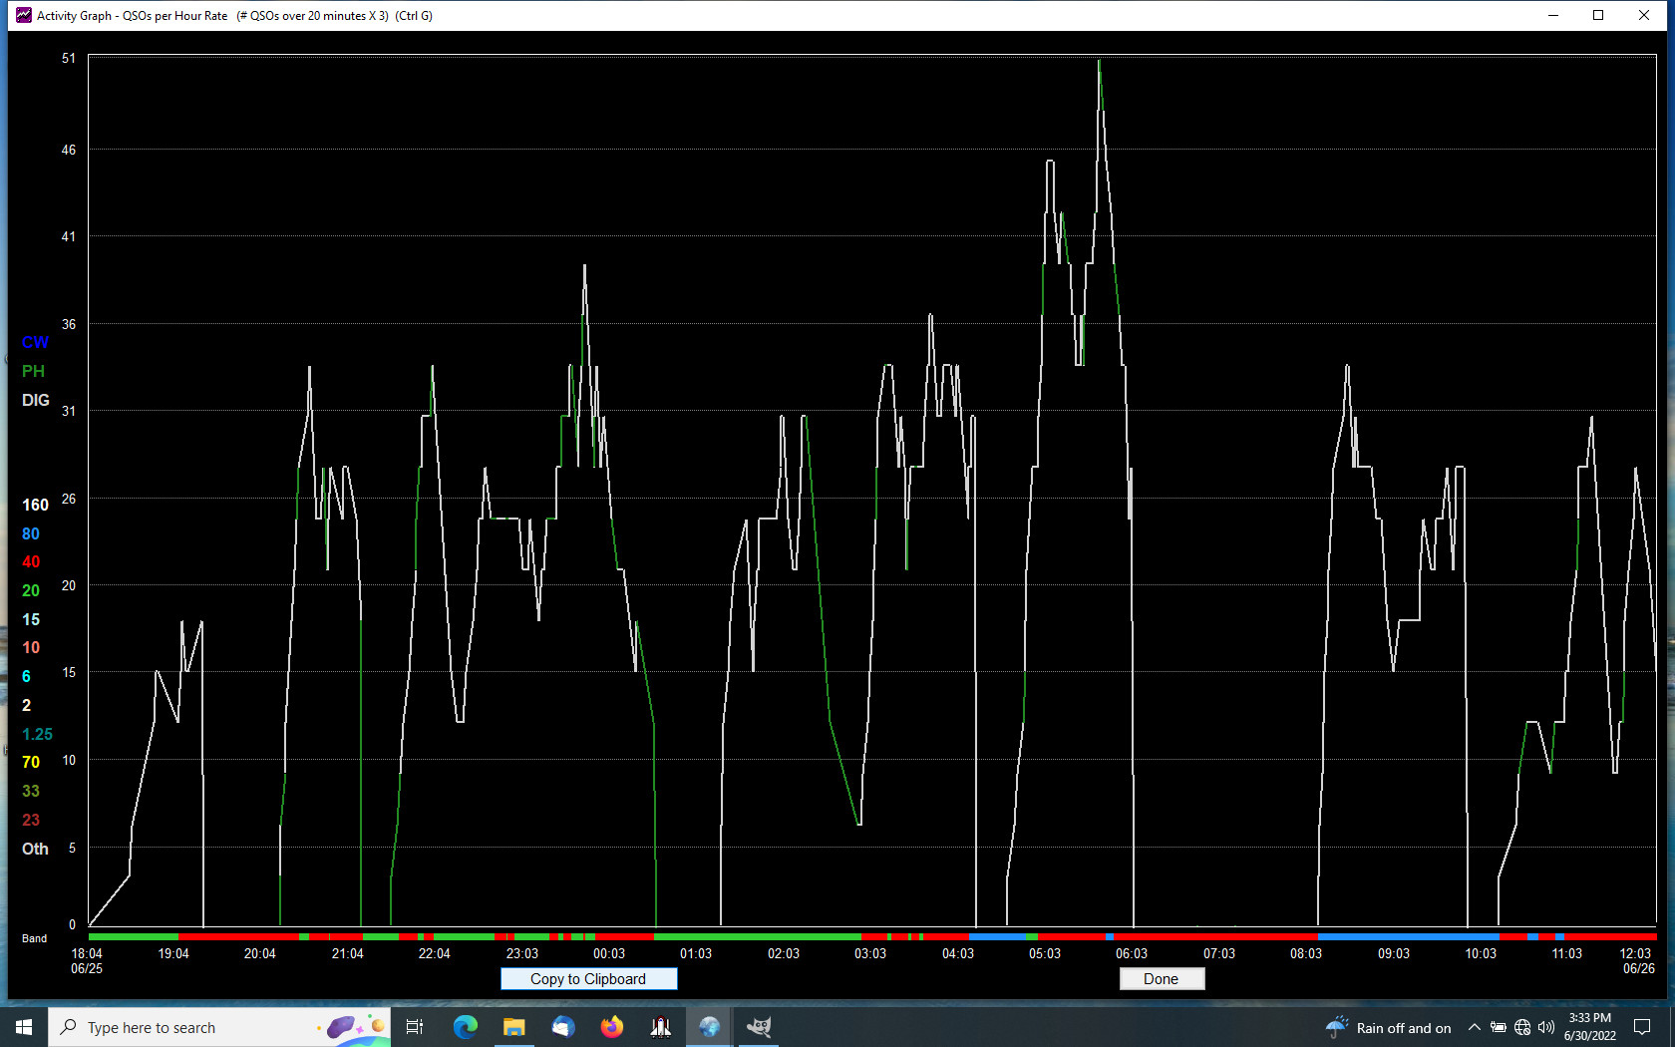Click the 51 rate axis label
1675x1047 pixels.
pyautogui.click(x=68, y=59)
